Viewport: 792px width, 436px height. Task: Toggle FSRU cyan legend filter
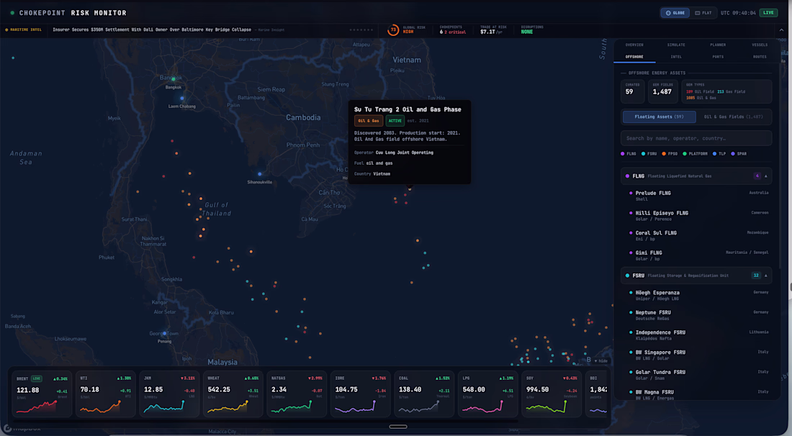pos(649,154)
